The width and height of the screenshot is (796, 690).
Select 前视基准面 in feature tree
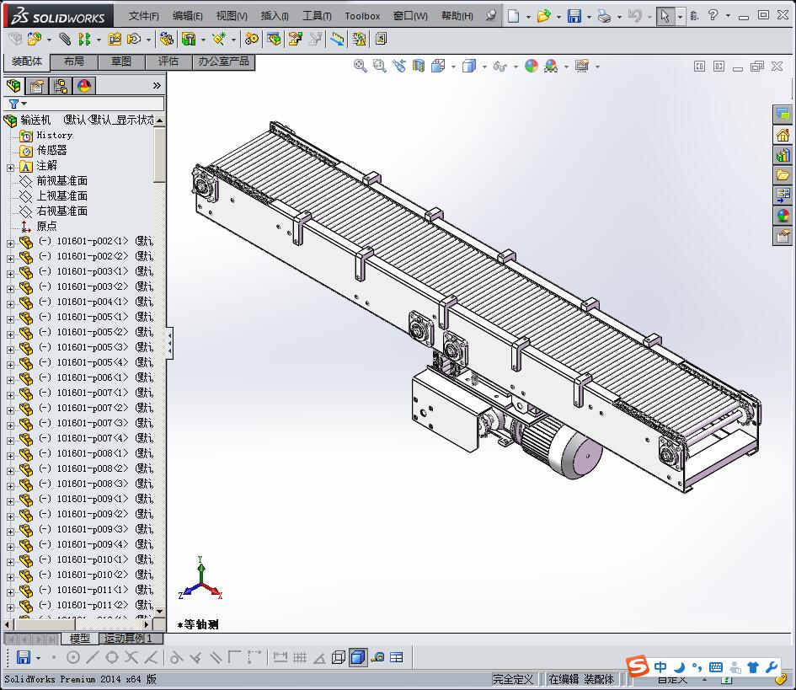click(62, 181)
